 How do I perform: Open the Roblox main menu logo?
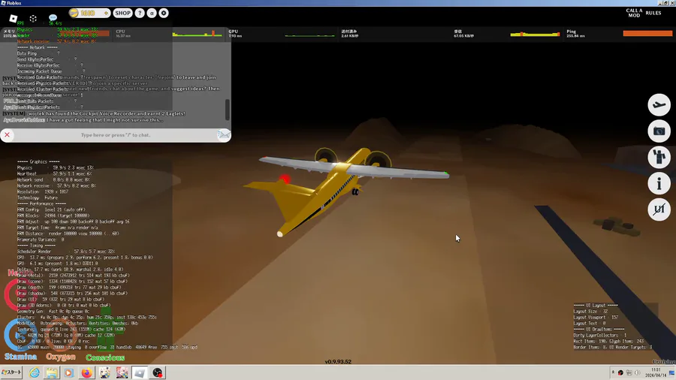coord(14,19)
